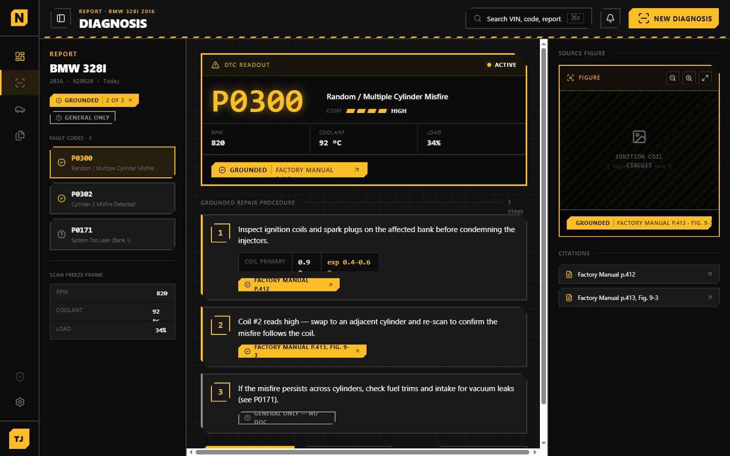Click the vertical scrollbar of the report pane

click(543, 226)
